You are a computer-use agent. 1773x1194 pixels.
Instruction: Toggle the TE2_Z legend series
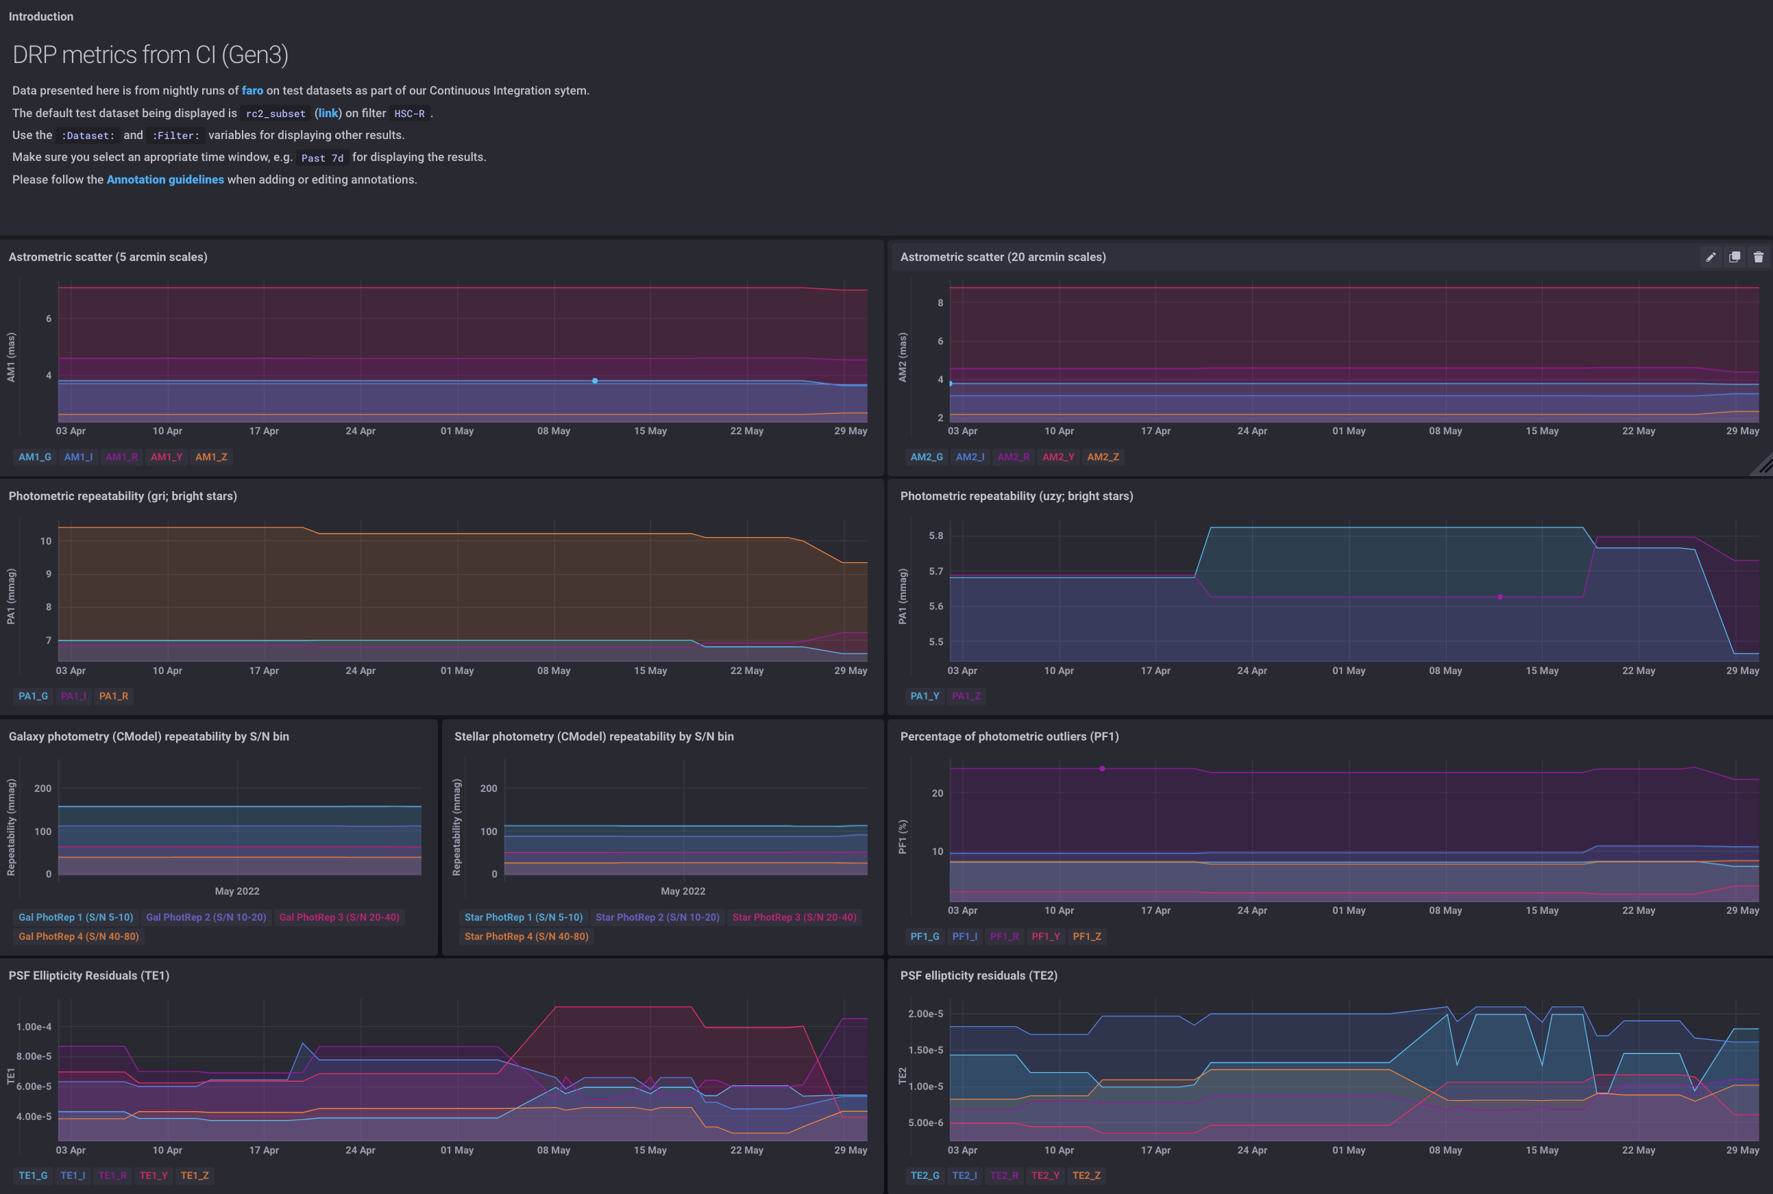(1087, 1176)
